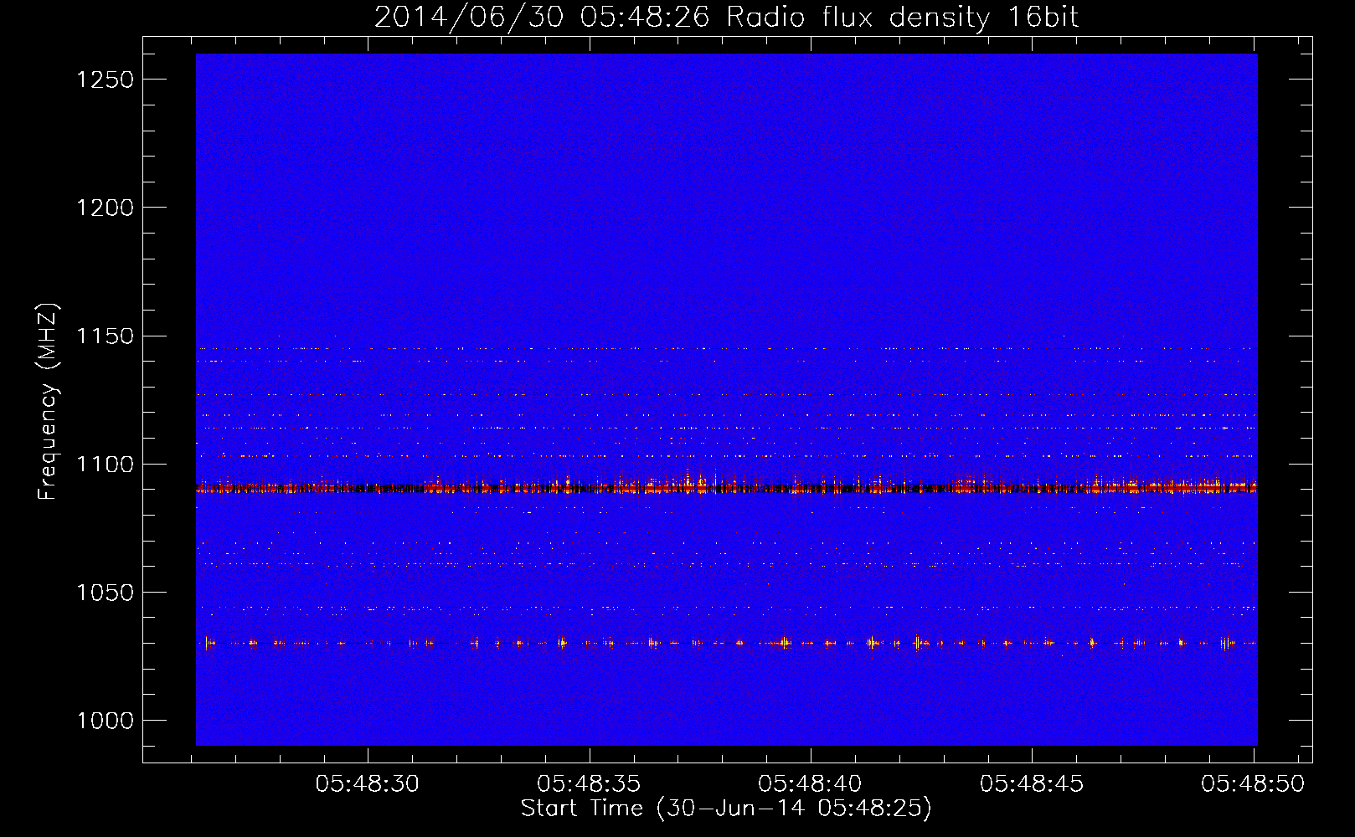
Task: Click the 'Frequency (MHZ)' y-axis label
Action: pyautogui.click(x=49, y=402)
